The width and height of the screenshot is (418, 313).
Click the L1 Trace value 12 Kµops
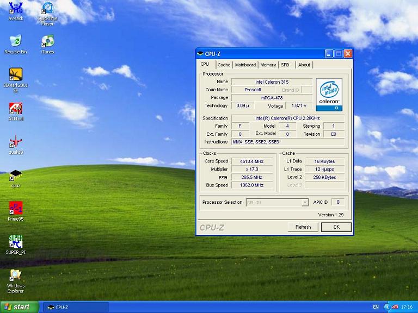point(324,170)
